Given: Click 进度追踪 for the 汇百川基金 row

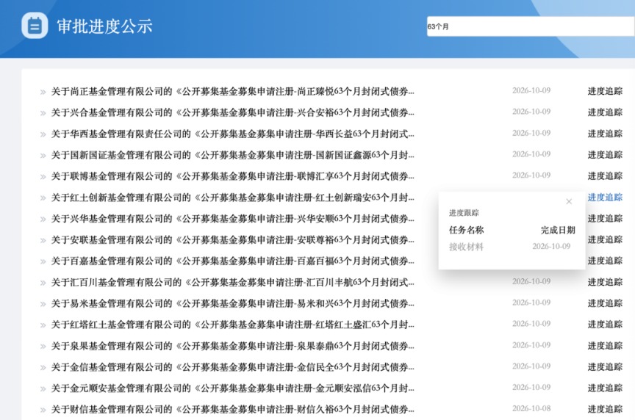Looking at the screenshot, I should coord(605,282).
